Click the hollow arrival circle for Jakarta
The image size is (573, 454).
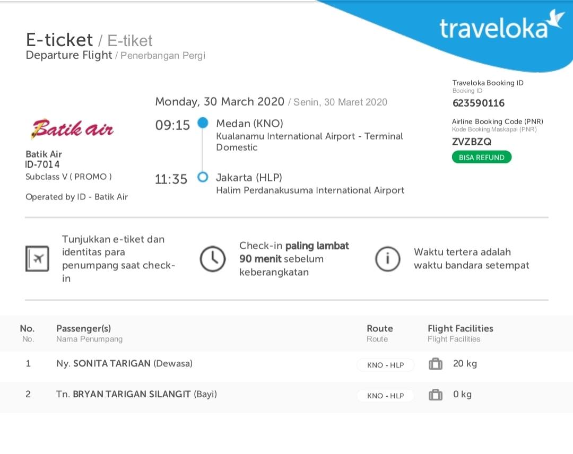click(x=203, y=177)
